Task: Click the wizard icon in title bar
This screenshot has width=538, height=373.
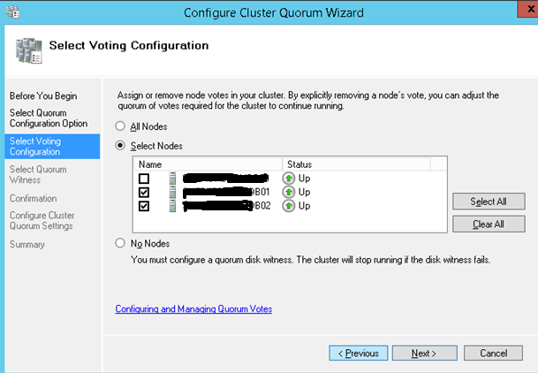Action: click(x=11, y=11)
